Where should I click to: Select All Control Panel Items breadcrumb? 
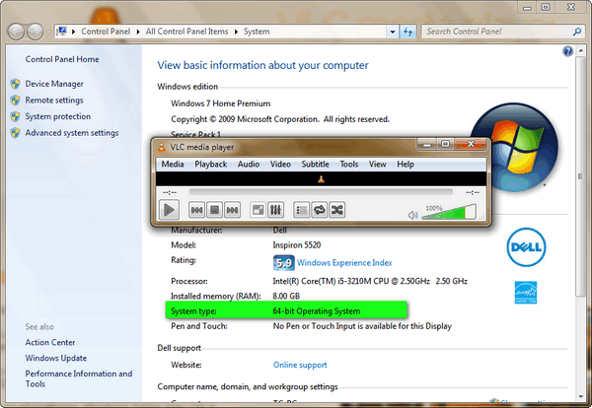[186, 32]
